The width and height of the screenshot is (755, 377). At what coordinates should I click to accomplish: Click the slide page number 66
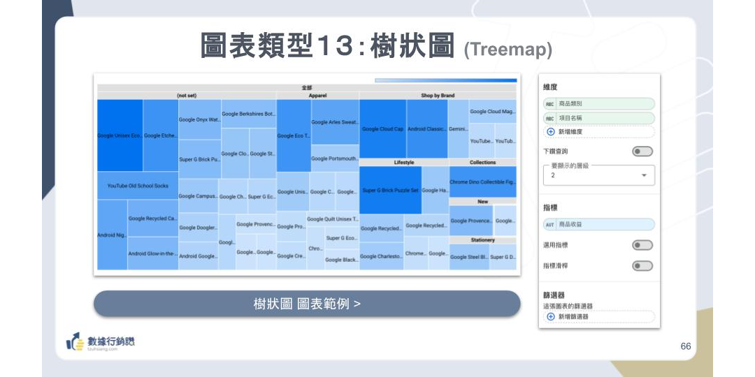(686, 346)
